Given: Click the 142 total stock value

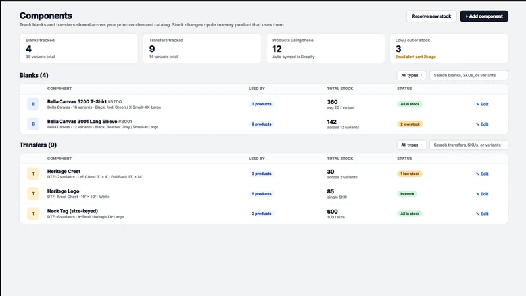Looking at the screenshot, I should pos(332,122).
